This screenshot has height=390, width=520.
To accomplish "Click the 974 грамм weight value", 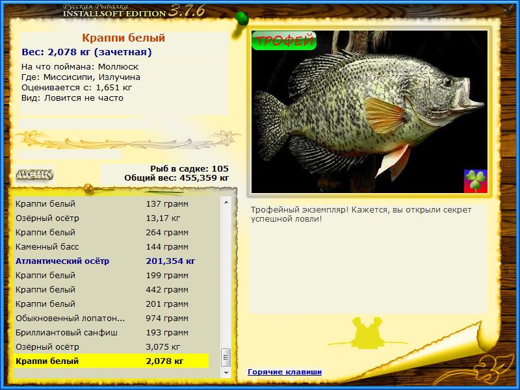I will click(x=167, y=318).
